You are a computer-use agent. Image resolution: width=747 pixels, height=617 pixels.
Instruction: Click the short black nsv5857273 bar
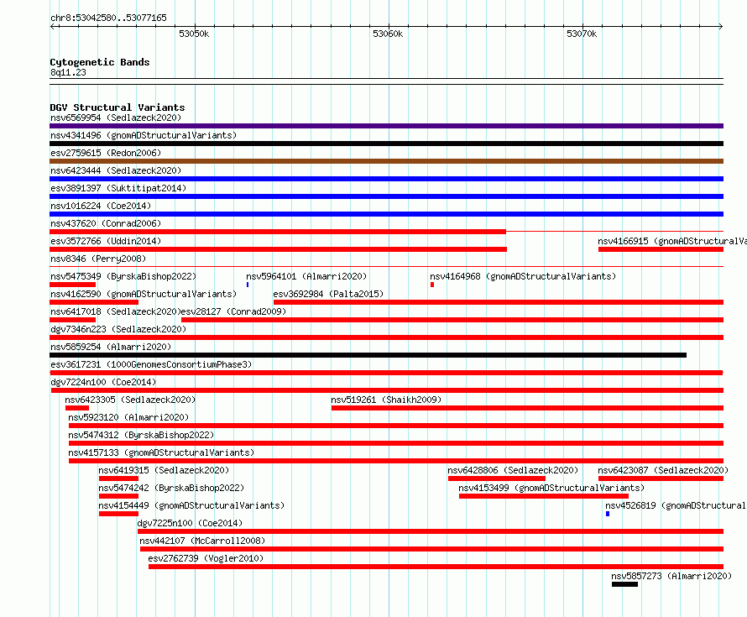[x=624, y=584]
